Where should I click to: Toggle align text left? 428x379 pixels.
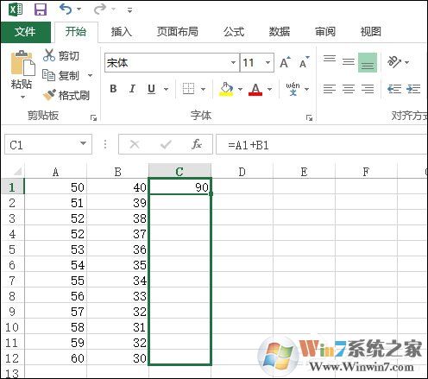click(x=330, y=89)
